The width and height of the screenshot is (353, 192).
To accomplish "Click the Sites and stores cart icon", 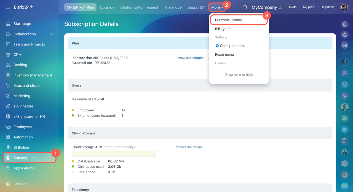I will [x=8, y=86].
